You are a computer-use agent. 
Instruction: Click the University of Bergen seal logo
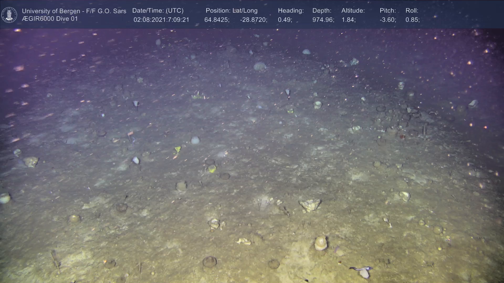click(9, 15)
